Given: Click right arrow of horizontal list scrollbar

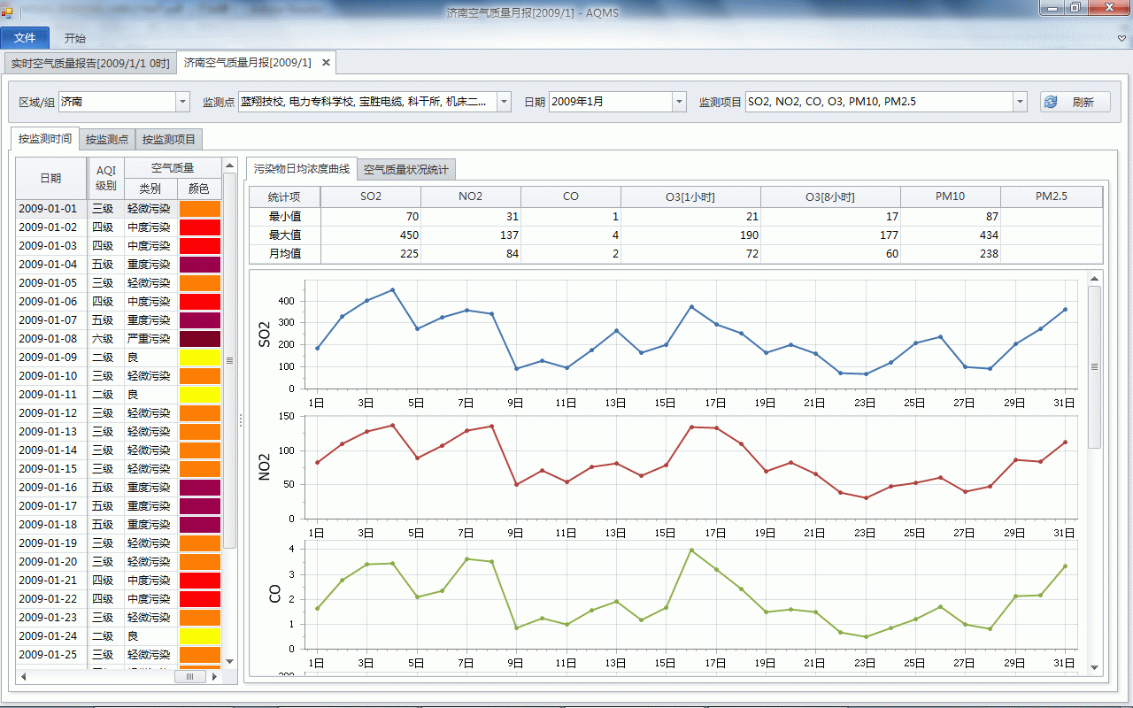Looking at the screenshot, I should [x=214, y=677].
